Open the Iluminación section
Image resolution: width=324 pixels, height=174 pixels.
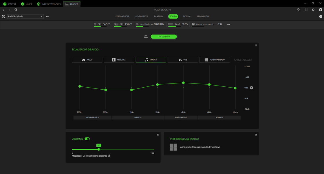[203, 16]
